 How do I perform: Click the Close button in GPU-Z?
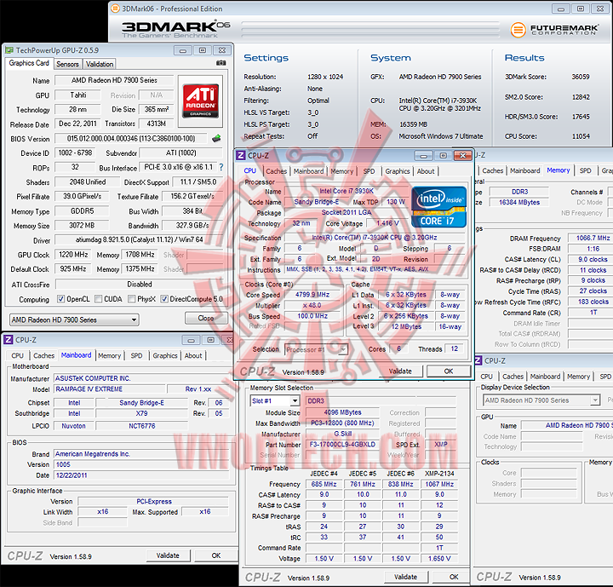click(x=206, y=318)
